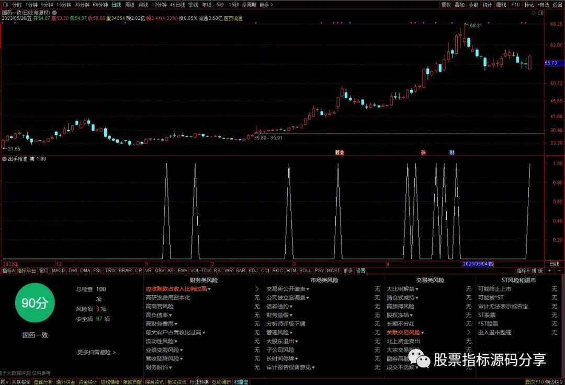Select the 周线 weekly chart
Image resolution: width=565 pixels, height=385 pixels.
point(130,5)
